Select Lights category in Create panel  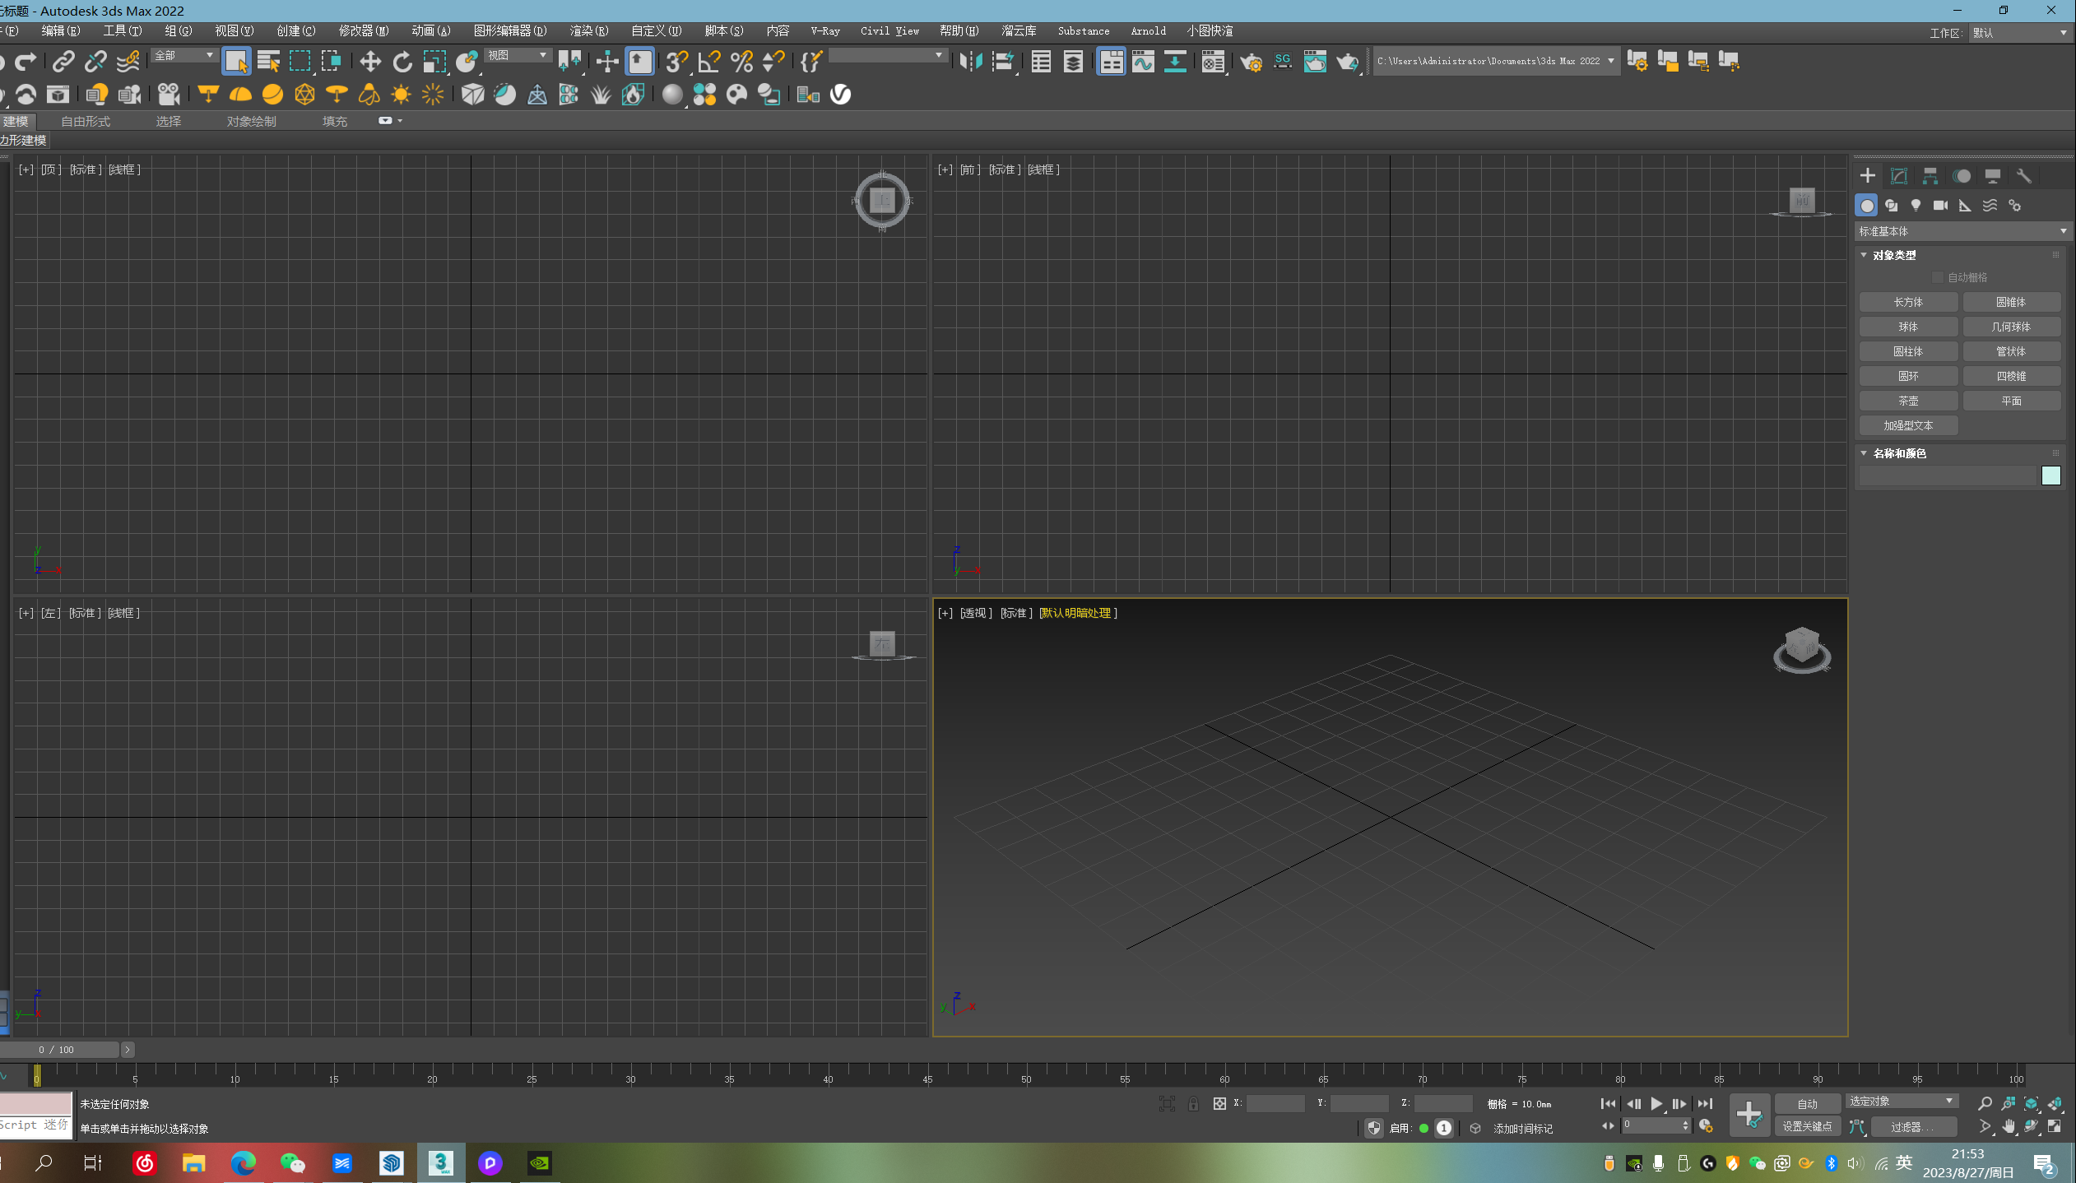point(1916,206)
